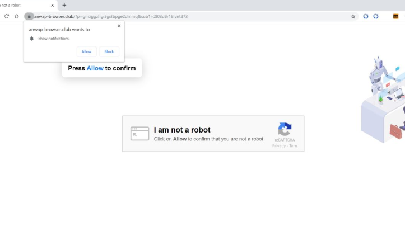
Task: Click the isometric robot illustration
Action: click(384, 100)
